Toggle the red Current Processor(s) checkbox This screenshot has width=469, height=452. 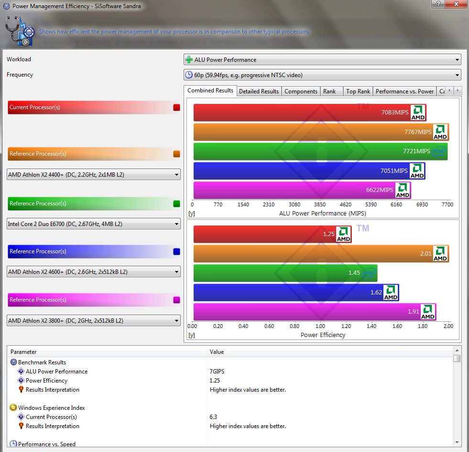[176, 108]
